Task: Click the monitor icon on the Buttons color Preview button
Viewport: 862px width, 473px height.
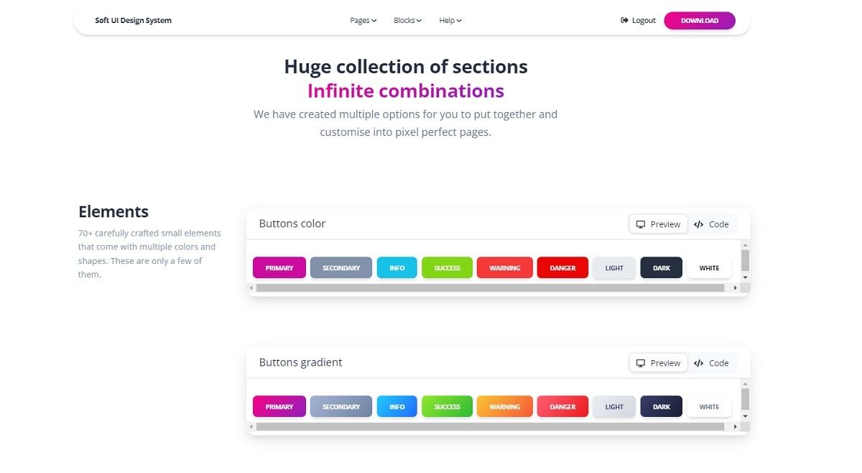Action: [641, 224]
